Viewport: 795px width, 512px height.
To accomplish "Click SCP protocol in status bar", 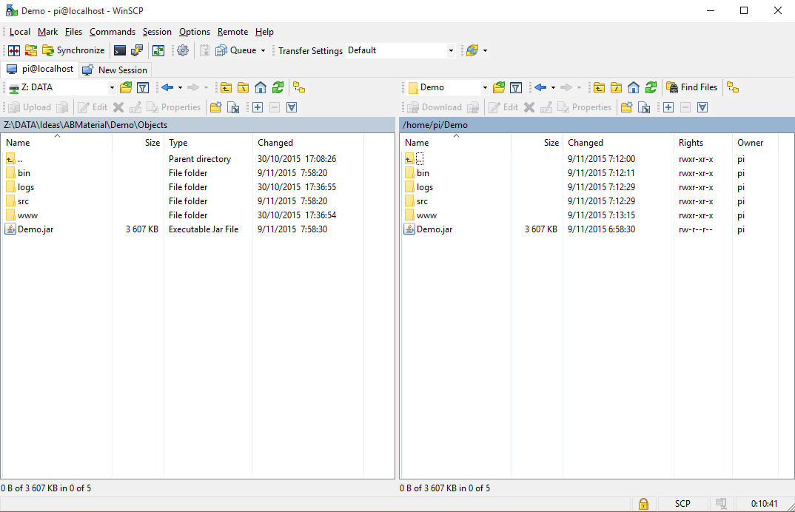I will pos(682,503).
